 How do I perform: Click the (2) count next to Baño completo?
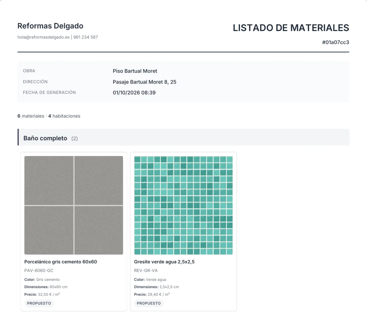pyautogui.click(x=74, y=139)
